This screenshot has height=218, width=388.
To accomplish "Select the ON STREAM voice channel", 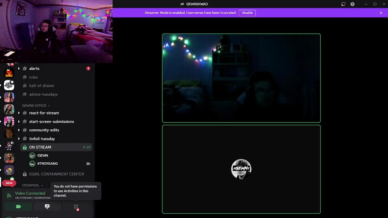I will 56,147.
